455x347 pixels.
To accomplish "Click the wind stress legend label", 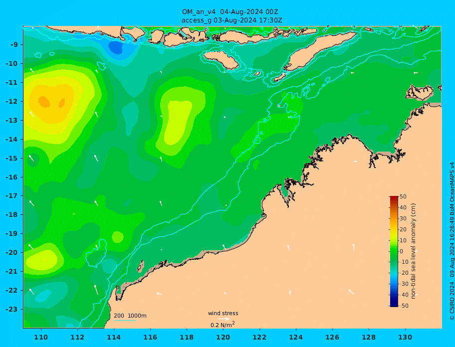I will [223, 313].
